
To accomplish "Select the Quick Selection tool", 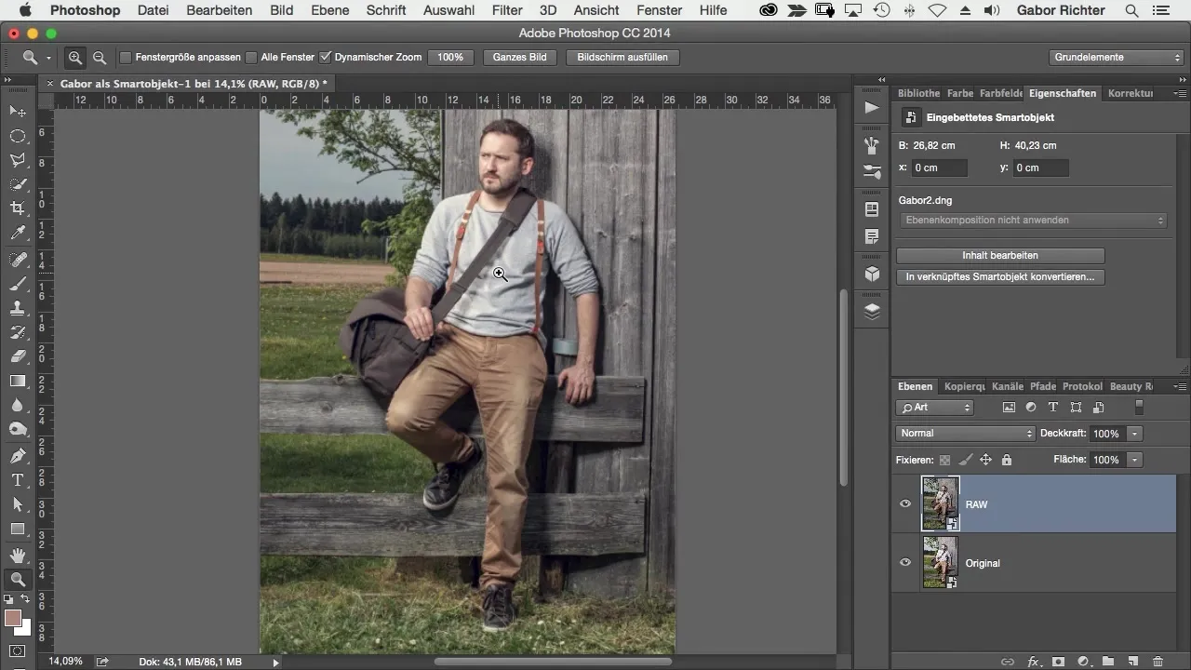I will point(18,184).
